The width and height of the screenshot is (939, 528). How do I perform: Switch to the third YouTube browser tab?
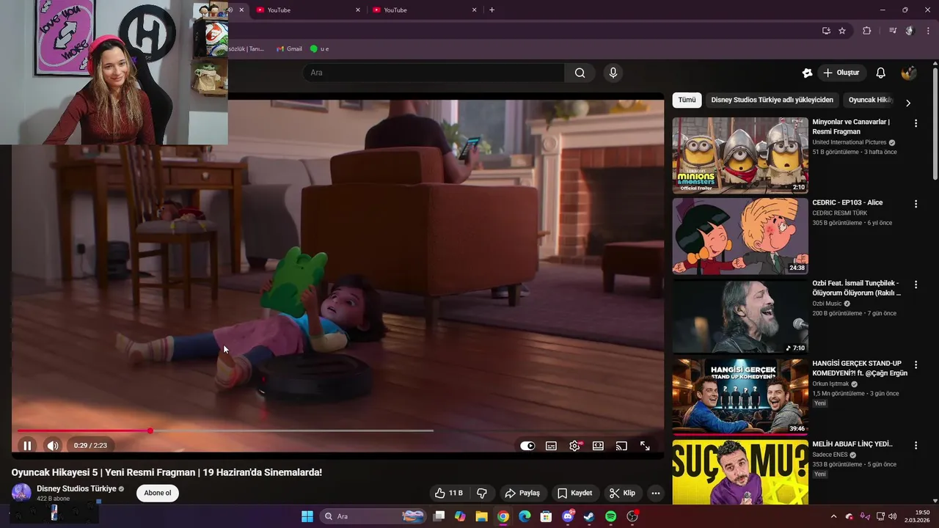[x=425, y=10]
